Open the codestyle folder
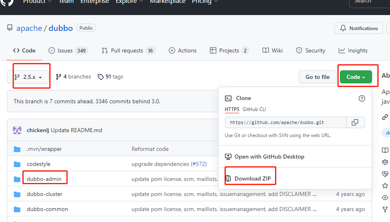390x222 pixels. point(39,164)
